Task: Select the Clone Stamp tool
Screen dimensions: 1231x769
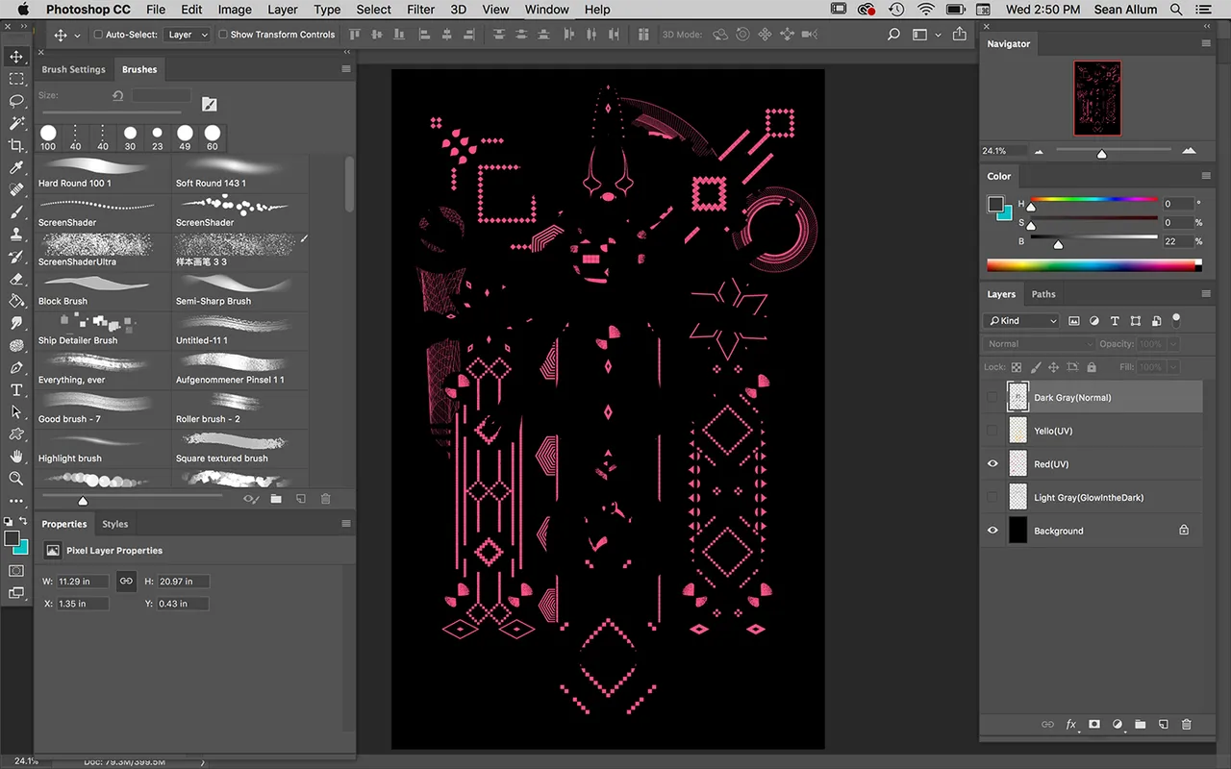Action: (x=16, y=234)
